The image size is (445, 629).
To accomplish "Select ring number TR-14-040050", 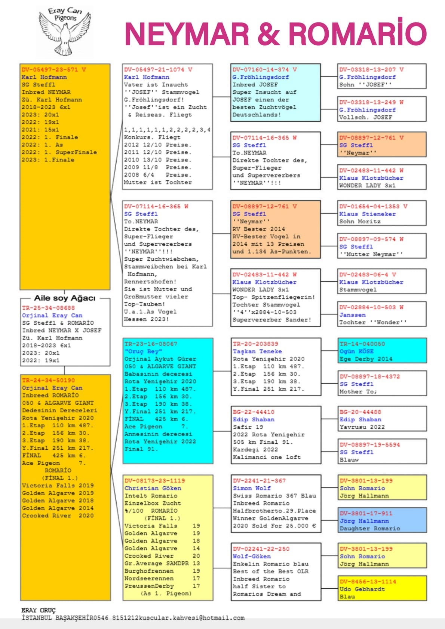I will click(x=362, y=344).
